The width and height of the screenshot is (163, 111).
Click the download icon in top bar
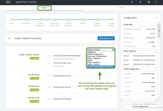132,2
